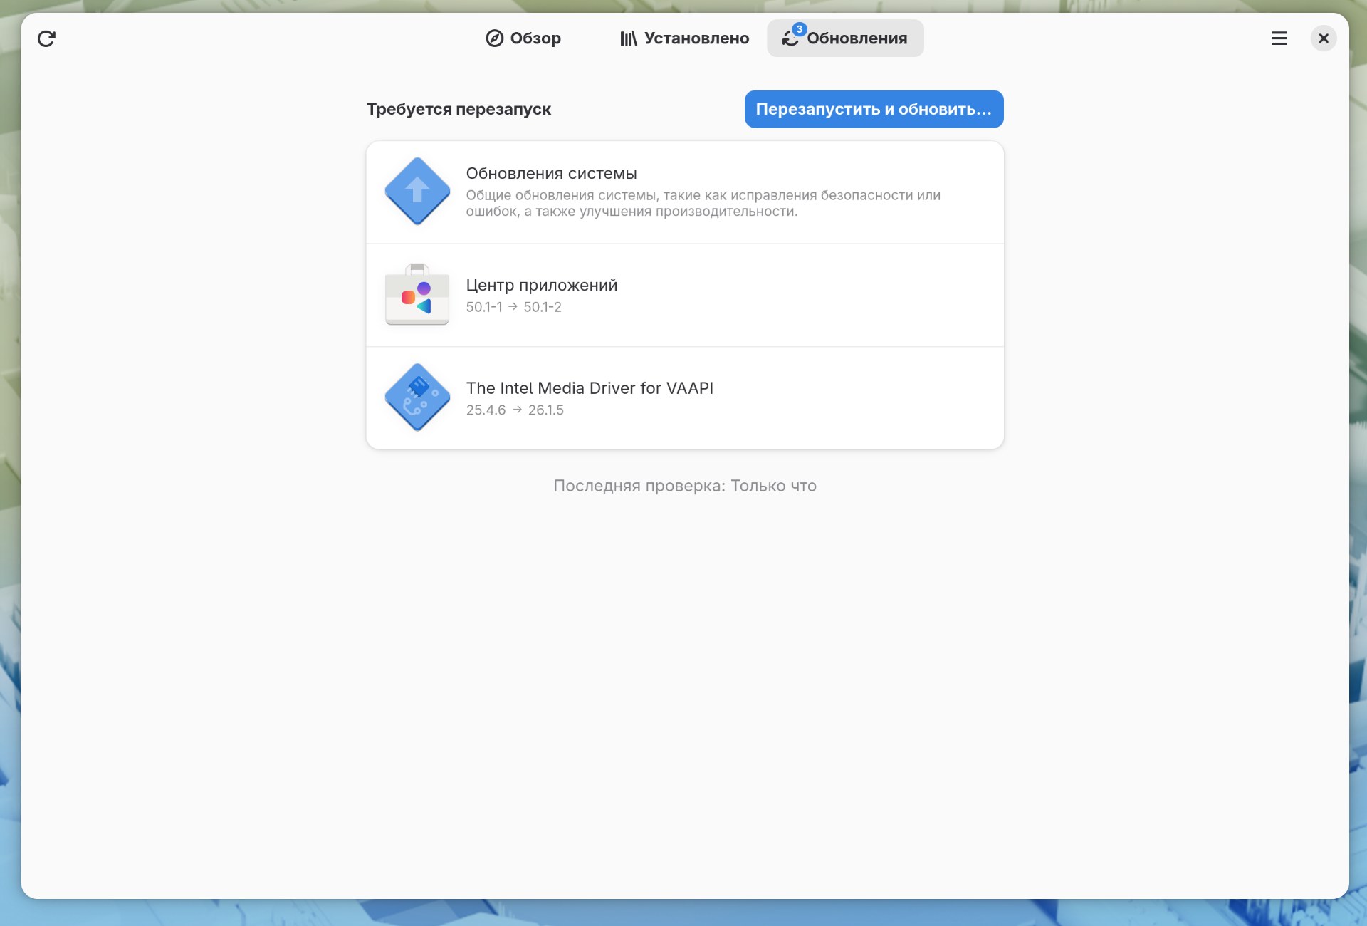Viewport: 1367px width, 926px height.
Task: Click version text 50.1-1 → 50.1-2
Action: 513,307
